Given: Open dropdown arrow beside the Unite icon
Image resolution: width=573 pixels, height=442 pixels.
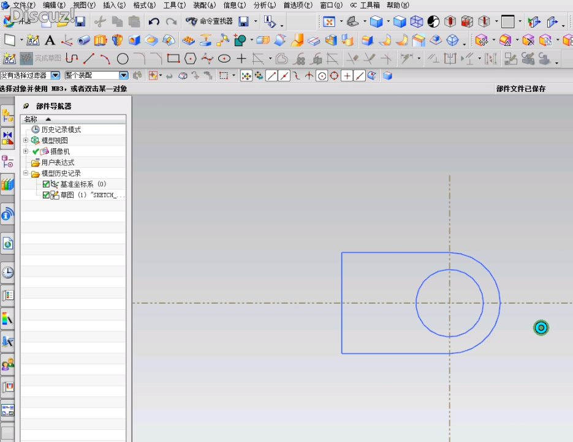Looking at the screenshot, I should (251, 40).
